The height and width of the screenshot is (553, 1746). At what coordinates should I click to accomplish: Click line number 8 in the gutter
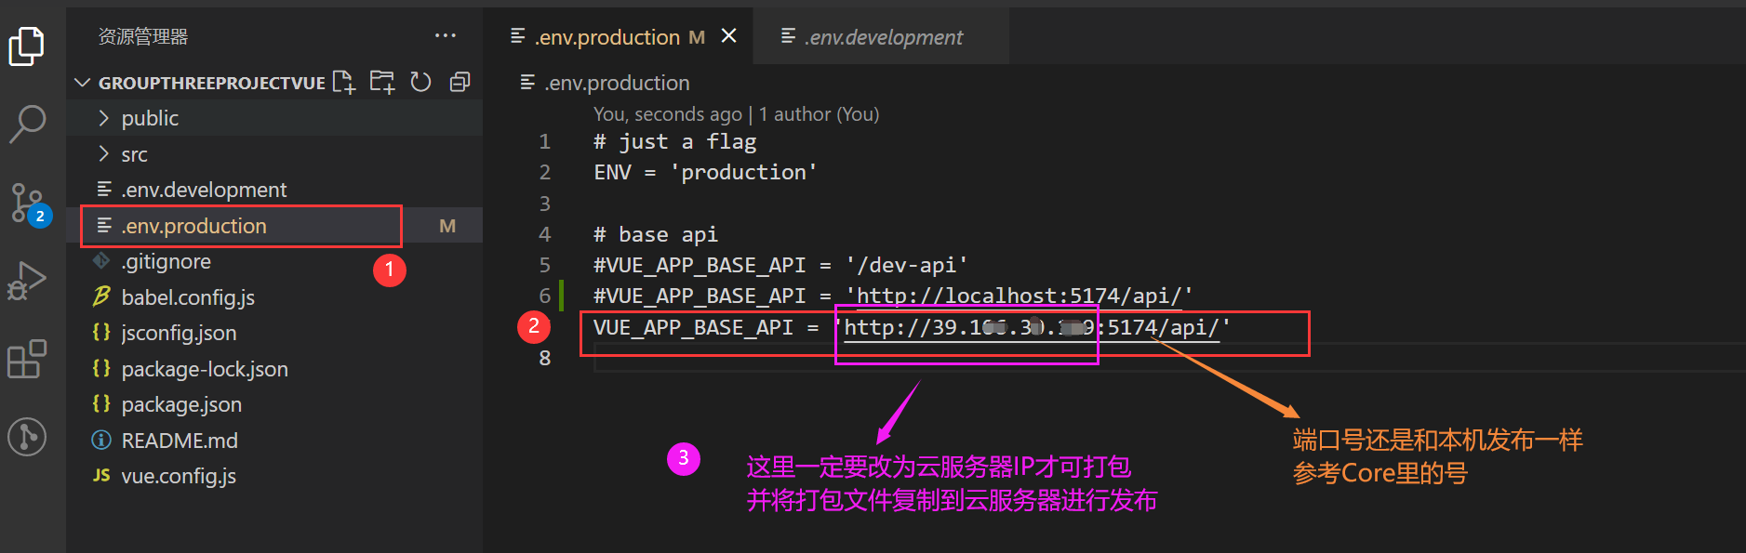[545, 358]
